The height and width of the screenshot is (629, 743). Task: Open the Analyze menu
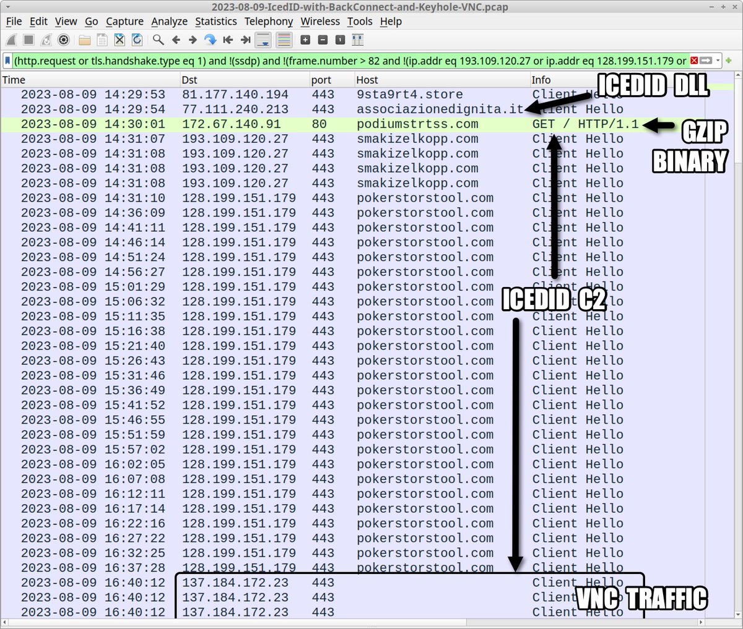(x=169, y=21)
